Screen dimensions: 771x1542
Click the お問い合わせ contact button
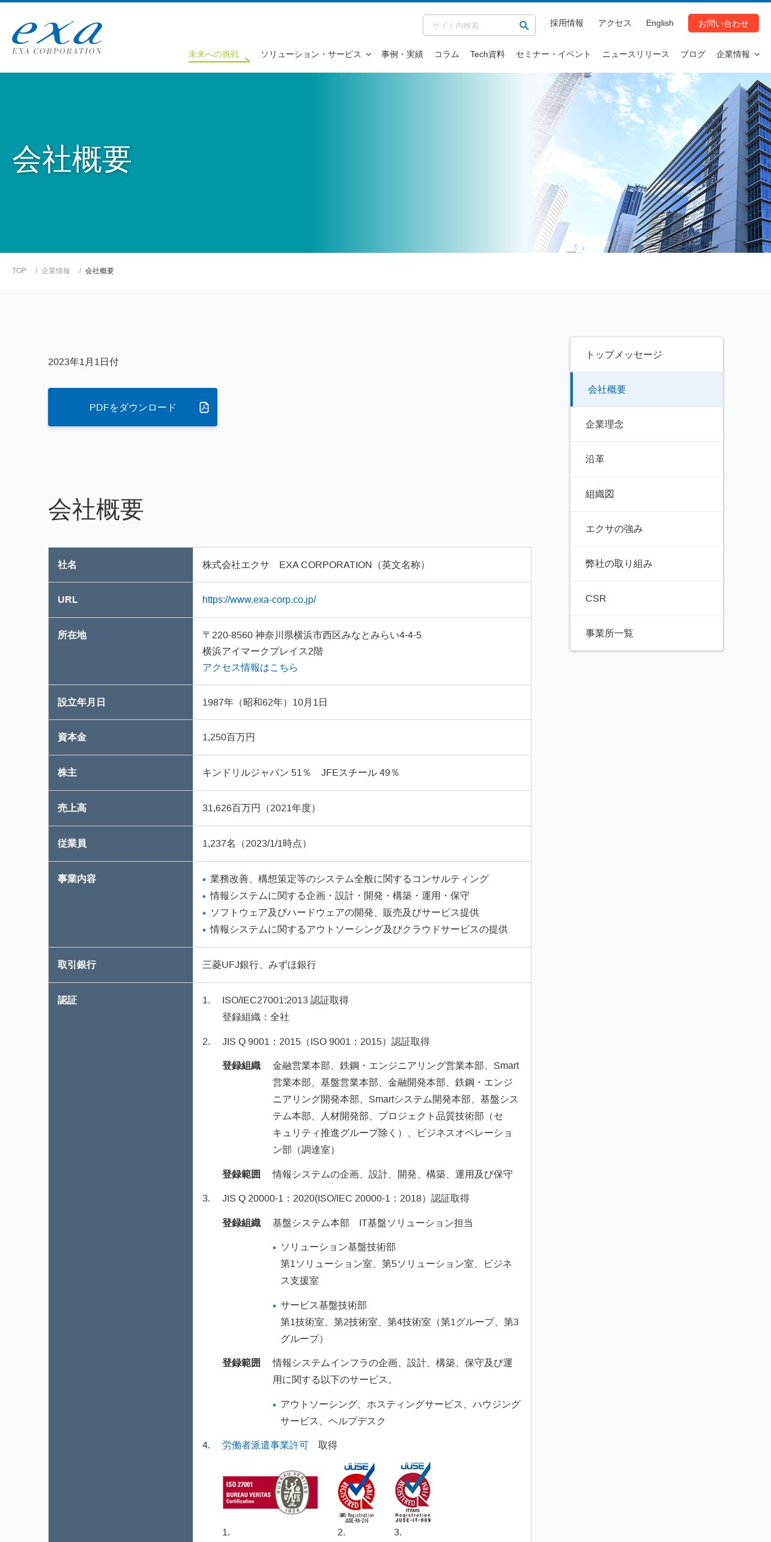pos(724,23)
